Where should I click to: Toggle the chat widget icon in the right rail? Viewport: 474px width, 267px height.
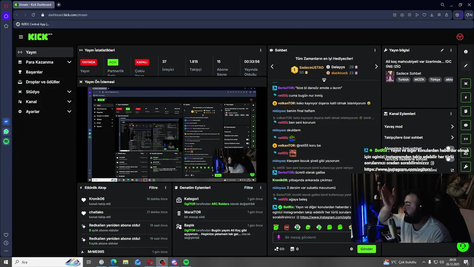[466, 125]
